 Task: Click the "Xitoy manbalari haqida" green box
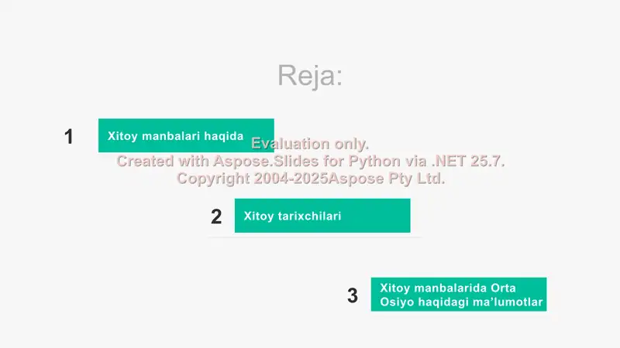coord(186,135)
